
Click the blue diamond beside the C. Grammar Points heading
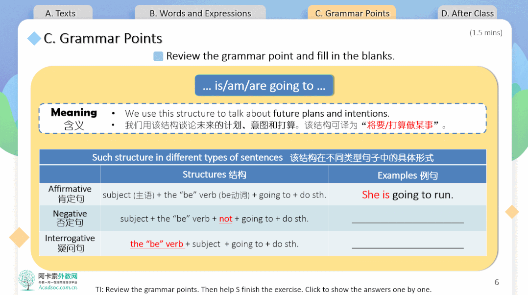point(34,38)
